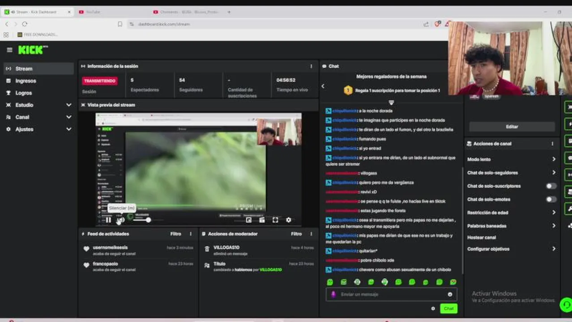Open Restricción de edad options
Image resolution: width=572 pixels, height=322 pixels.
pos(511,212)
